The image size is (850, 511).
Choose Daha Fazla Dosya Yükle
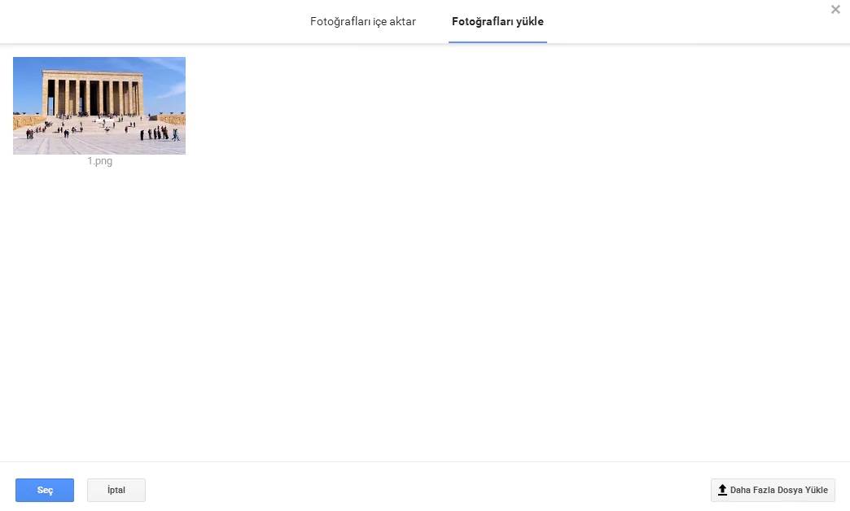772,490
